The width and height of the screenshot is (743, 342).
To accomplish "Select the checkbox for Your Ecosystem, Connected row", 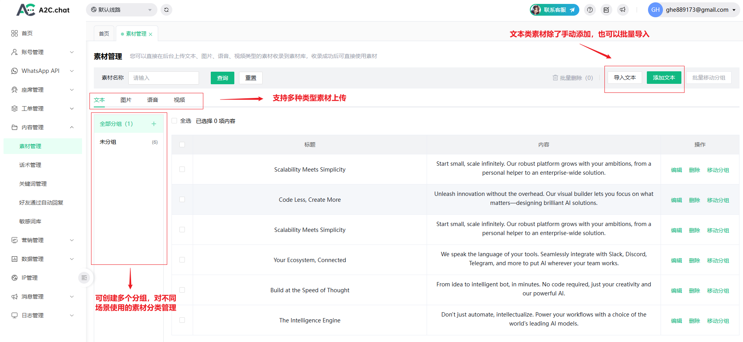I will click(x=182, y=260).
